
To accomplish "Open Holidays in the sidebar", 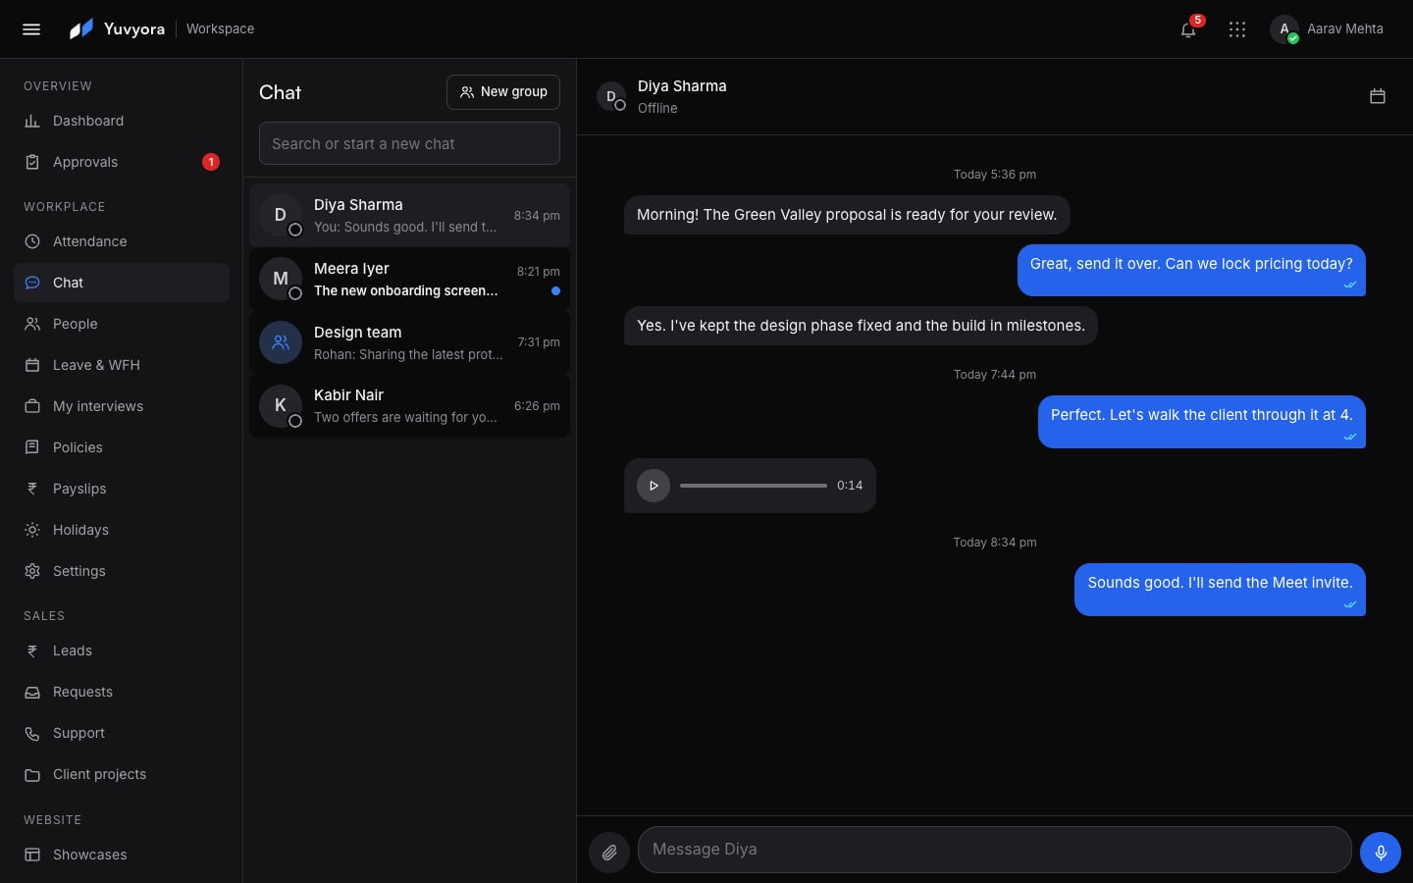I will (122, 530).
